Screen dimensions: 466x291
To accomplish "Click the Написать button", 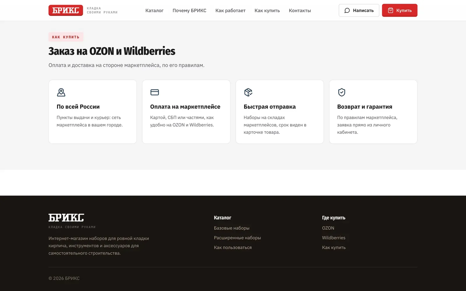I will [359, 10].
